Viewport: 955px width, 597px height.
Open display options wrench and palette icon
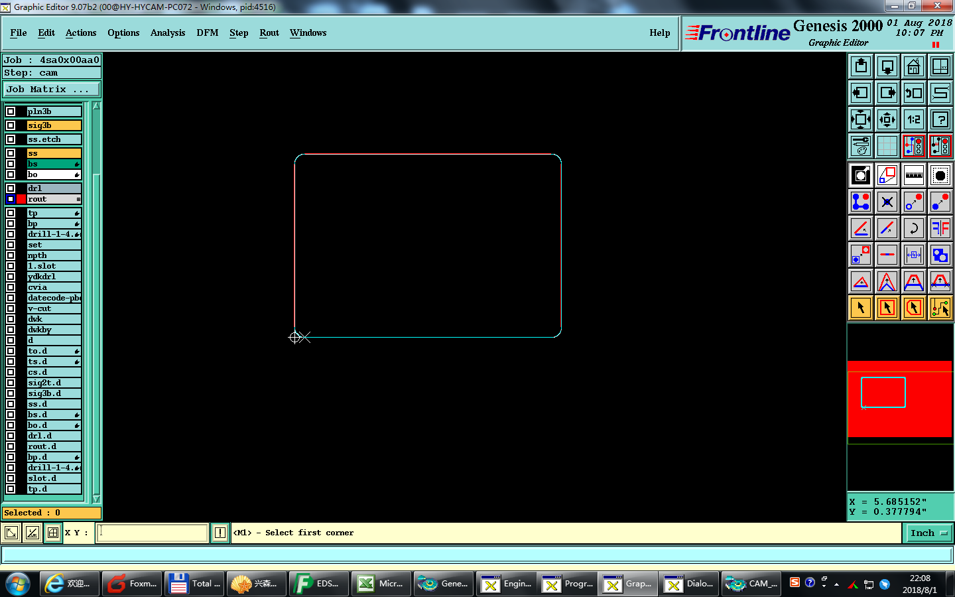point(861,146)
